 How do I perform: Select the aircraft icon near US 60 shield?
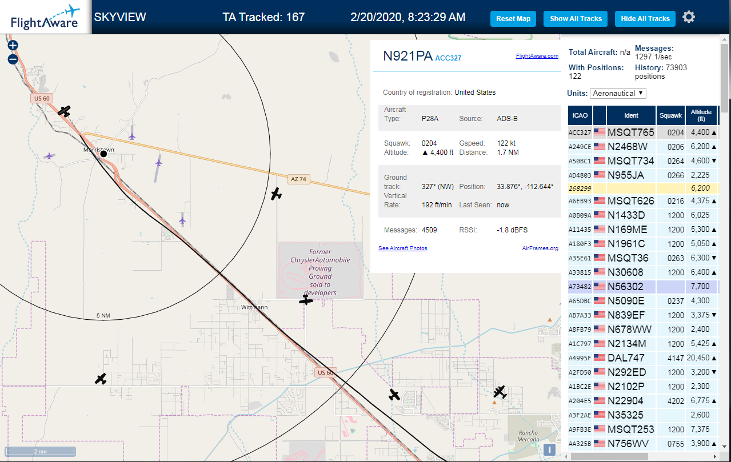[65, 111]
